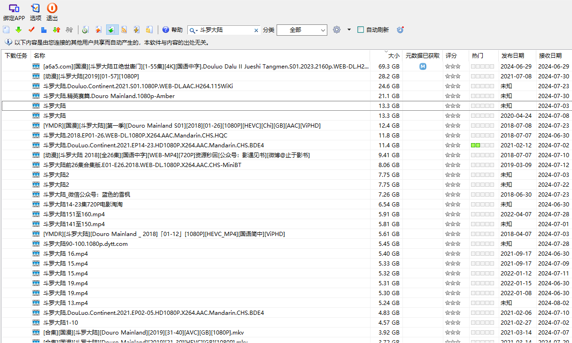Click the clock schedule toolbar icon

85,30
